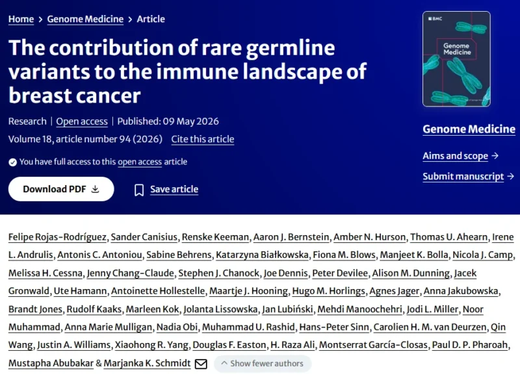Click the Save article link
This screenshot has width=520, height=378.
[x=174, y=189]
